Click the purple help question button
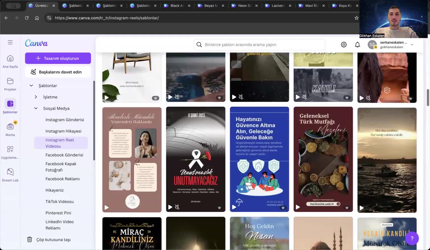The image size is (430, 250). (x=412, y=238)
